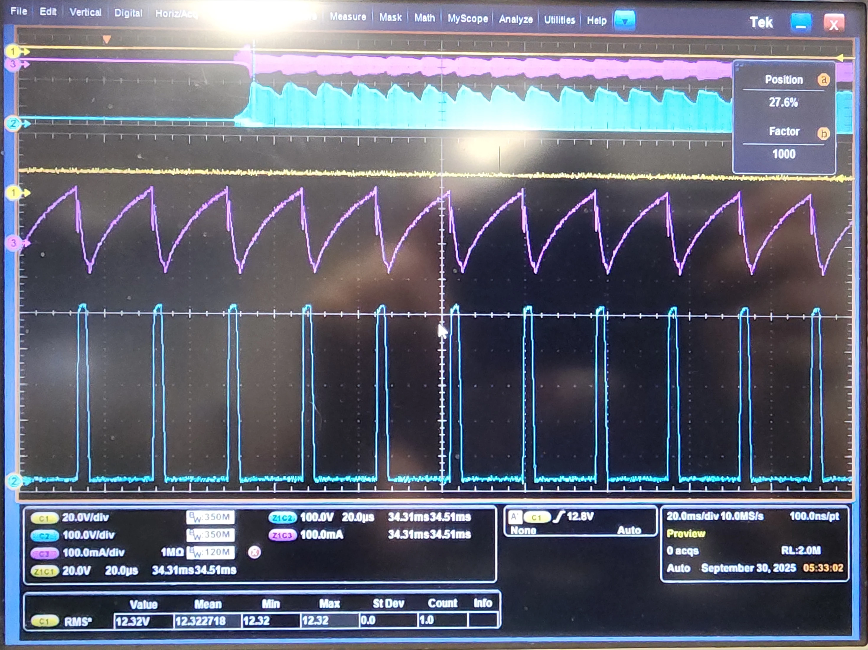Click the channel 2 ground marker in overview
Viewport: 868px width, 650px height.
click(x=14, y=123)
